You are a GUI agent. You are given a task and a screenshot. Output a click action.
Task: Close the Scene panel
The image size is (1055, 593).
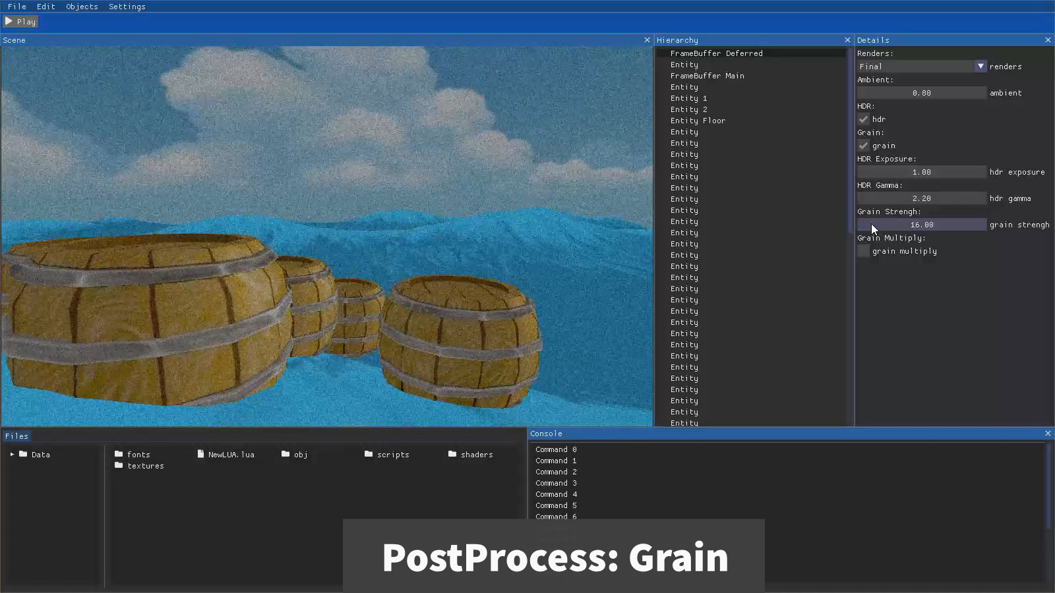[647, 40]
